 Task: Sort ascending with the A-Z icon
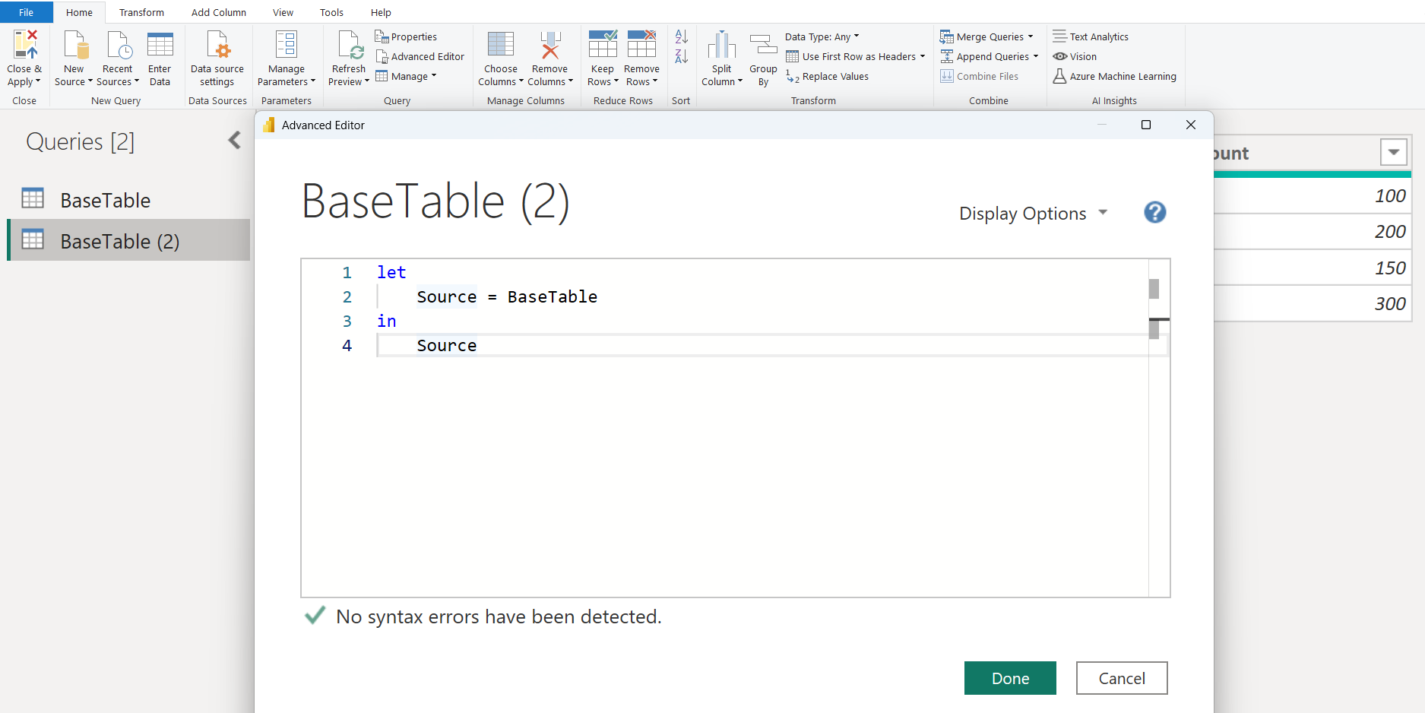point(681,36)
